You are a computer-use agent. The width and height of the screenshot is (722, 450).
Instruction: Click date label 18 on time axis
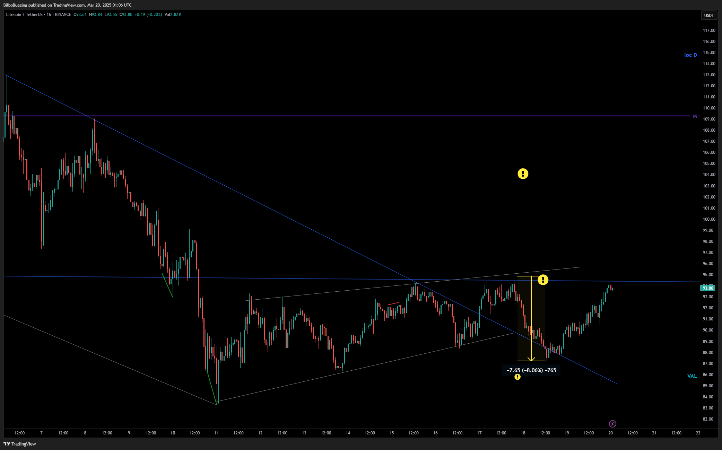point(523,433)
